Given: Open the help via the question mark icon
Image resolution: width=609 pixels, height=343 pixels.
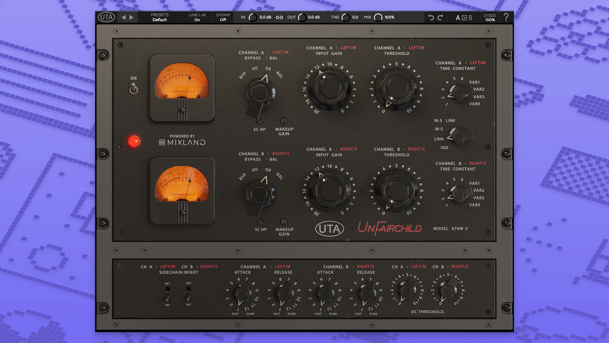Looking at the screenshot, I should (x=506, y=17).
